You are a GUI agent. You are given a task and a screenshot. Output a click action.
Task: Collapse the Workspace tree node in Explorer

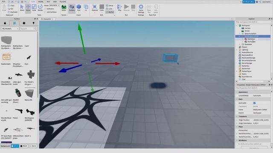tap(237, 25)
